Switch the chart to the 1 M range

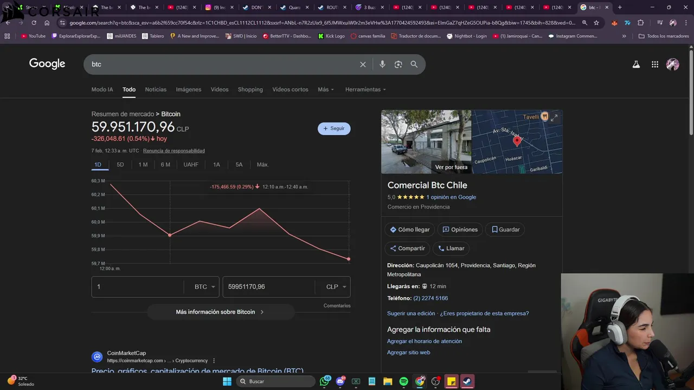143,165
